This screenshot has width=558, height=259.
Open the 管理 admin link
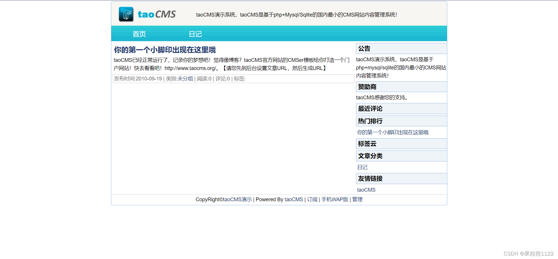pyautogui.click(x=357, y=199)
